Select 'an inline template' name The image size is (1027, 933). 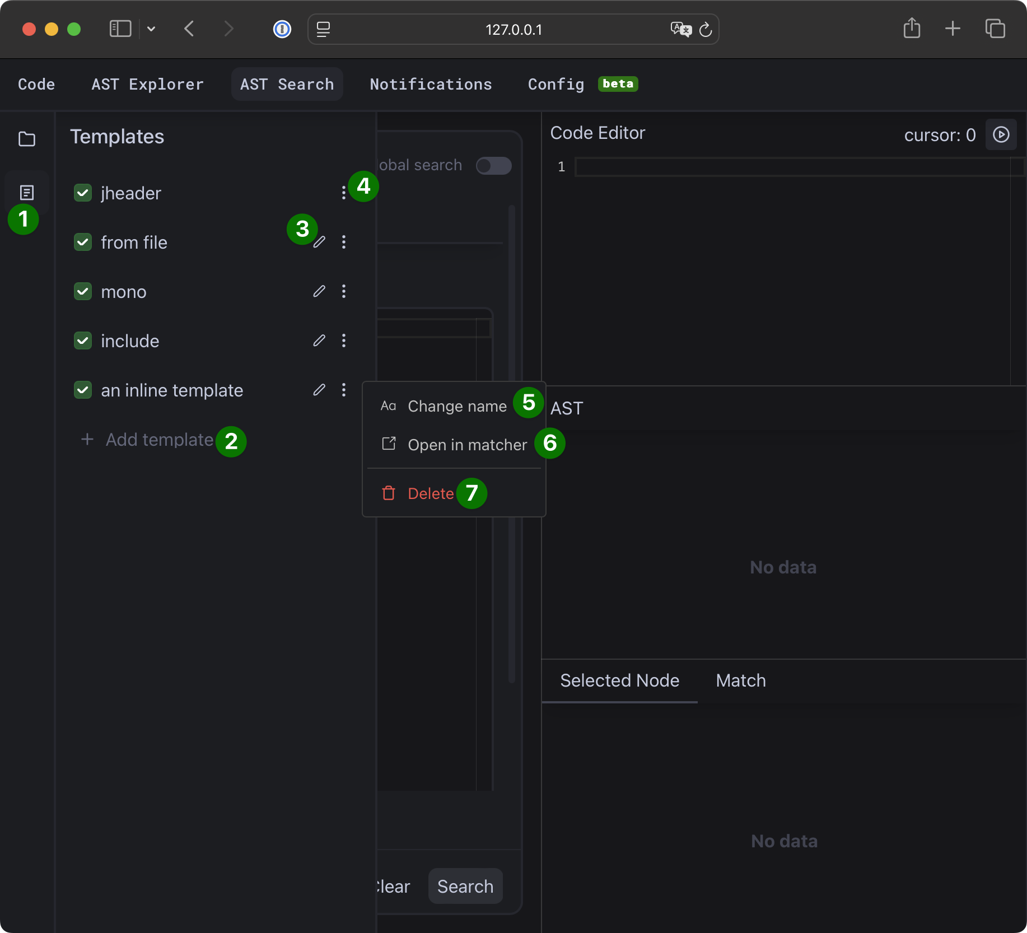[x=172, y=390]
